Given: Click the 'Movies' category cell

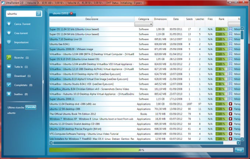Looking at the screenshot, I should click(144, 89).
